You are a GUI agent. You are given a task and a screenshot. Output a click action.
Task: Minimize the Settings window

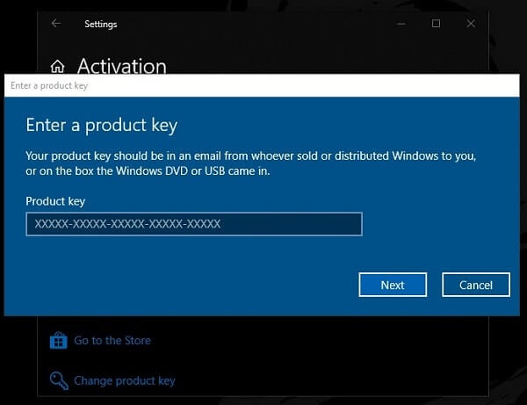coord(401,24)
